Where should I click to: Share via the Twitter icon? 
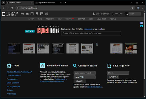(141, 26)
